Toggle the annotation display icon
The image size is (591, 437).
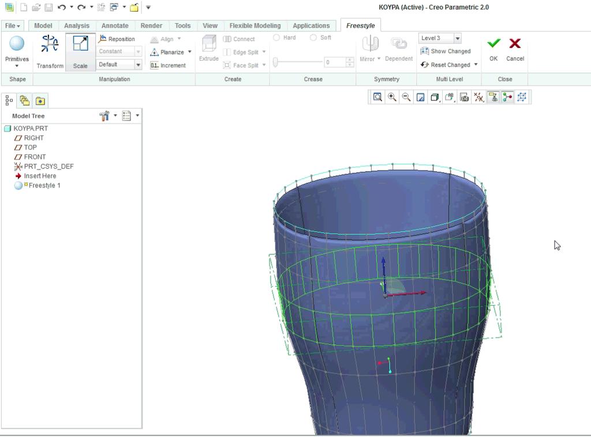493,97
